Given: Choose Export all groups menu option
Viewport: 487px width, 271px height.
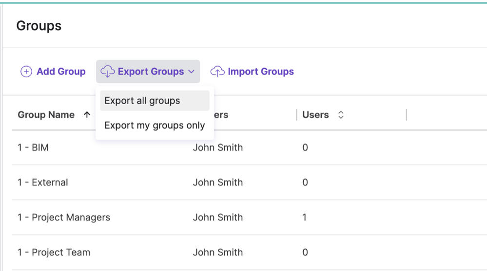Looking at the screenshot, I should (x=155, y=100).
